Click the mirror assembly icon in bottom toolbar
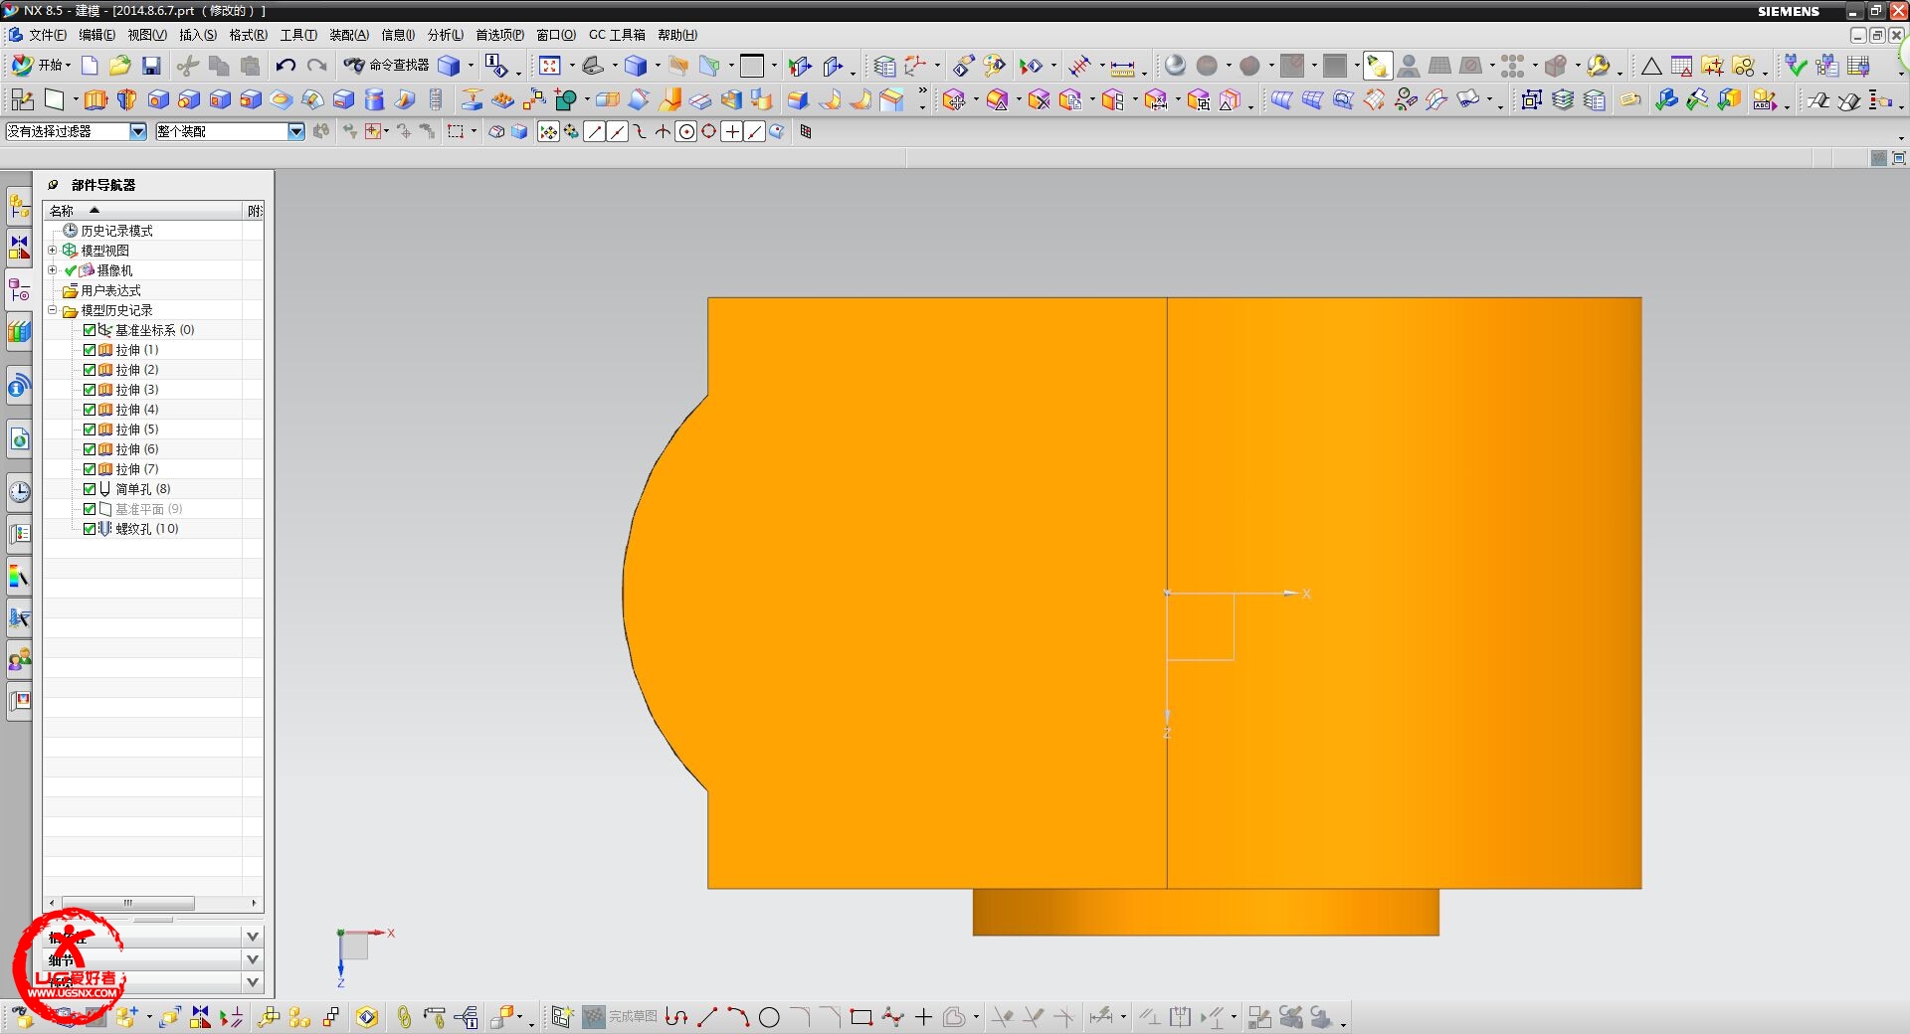Image resolution: width=1910 pixels, height=1034 pixels. [200, 1017]
